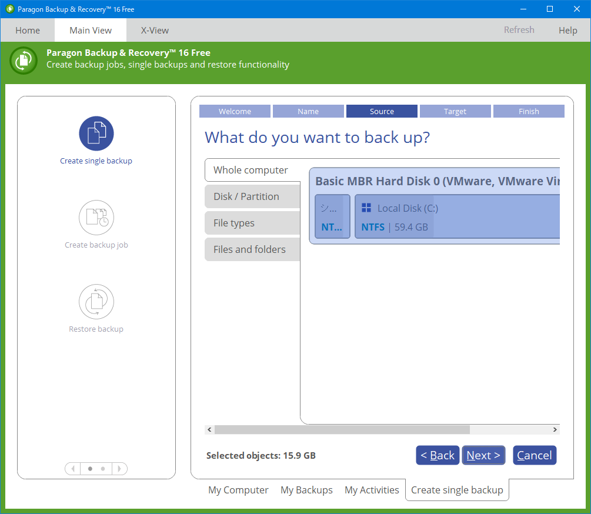591x514 pixels.
Task: Select the Source wizard step
Action: 382,111
